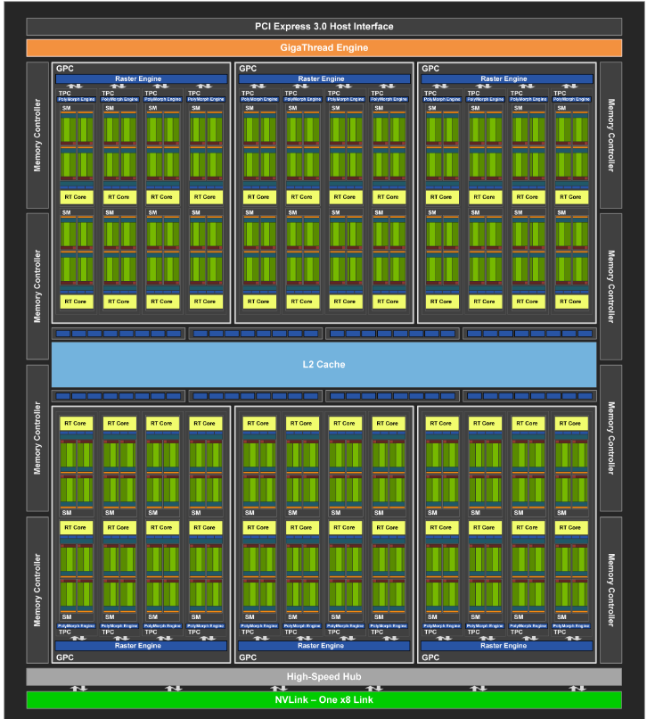Click the rightmost double-arrow icon above the NVLink bar
Image resolution: width=647 pixels, height=719 pixels.
pyautogui.click(x=577, y=688)
